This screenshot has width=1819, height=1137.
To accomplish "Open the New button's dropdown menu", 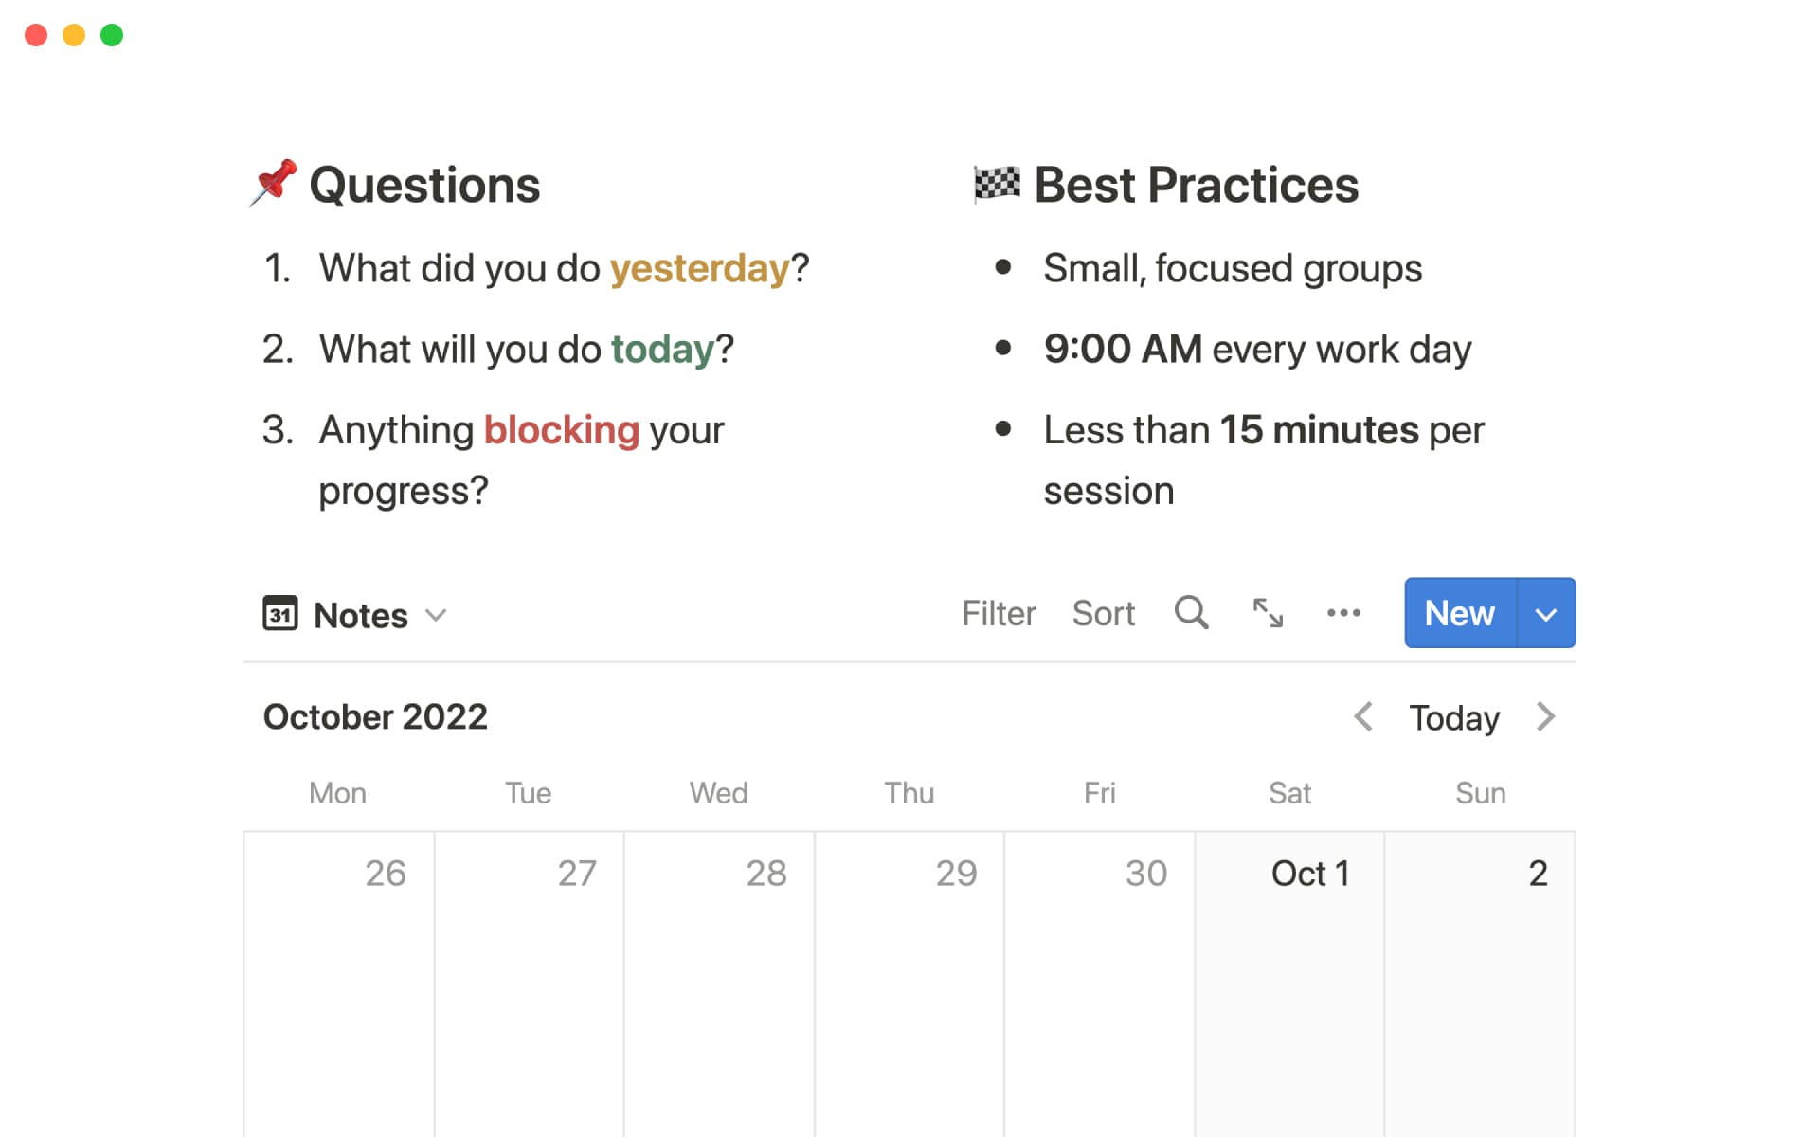I will (x=1546, y=613).
